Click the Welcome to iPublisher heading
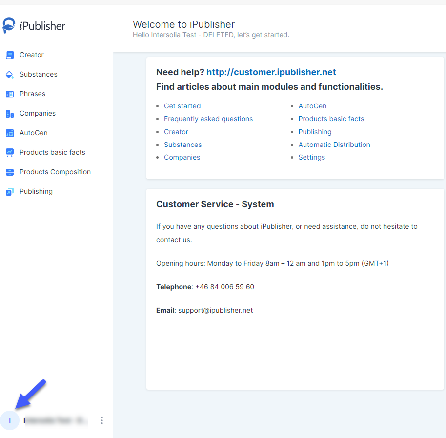 tap(184, 24)
